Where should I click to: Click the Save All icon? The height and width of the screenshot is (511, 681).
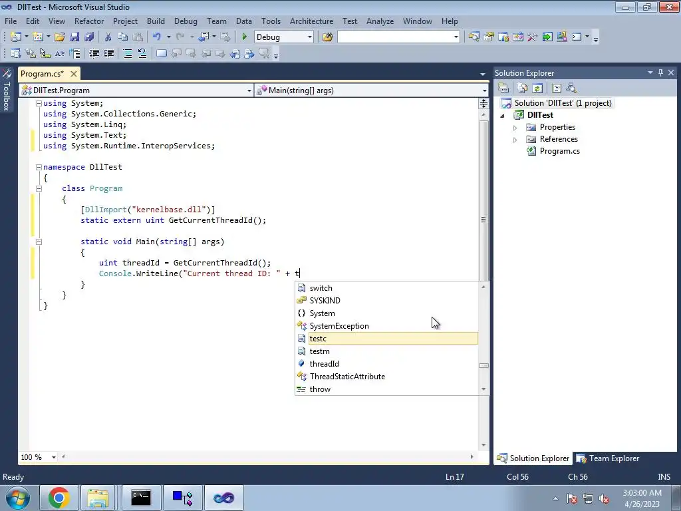(x=89, y=37)
